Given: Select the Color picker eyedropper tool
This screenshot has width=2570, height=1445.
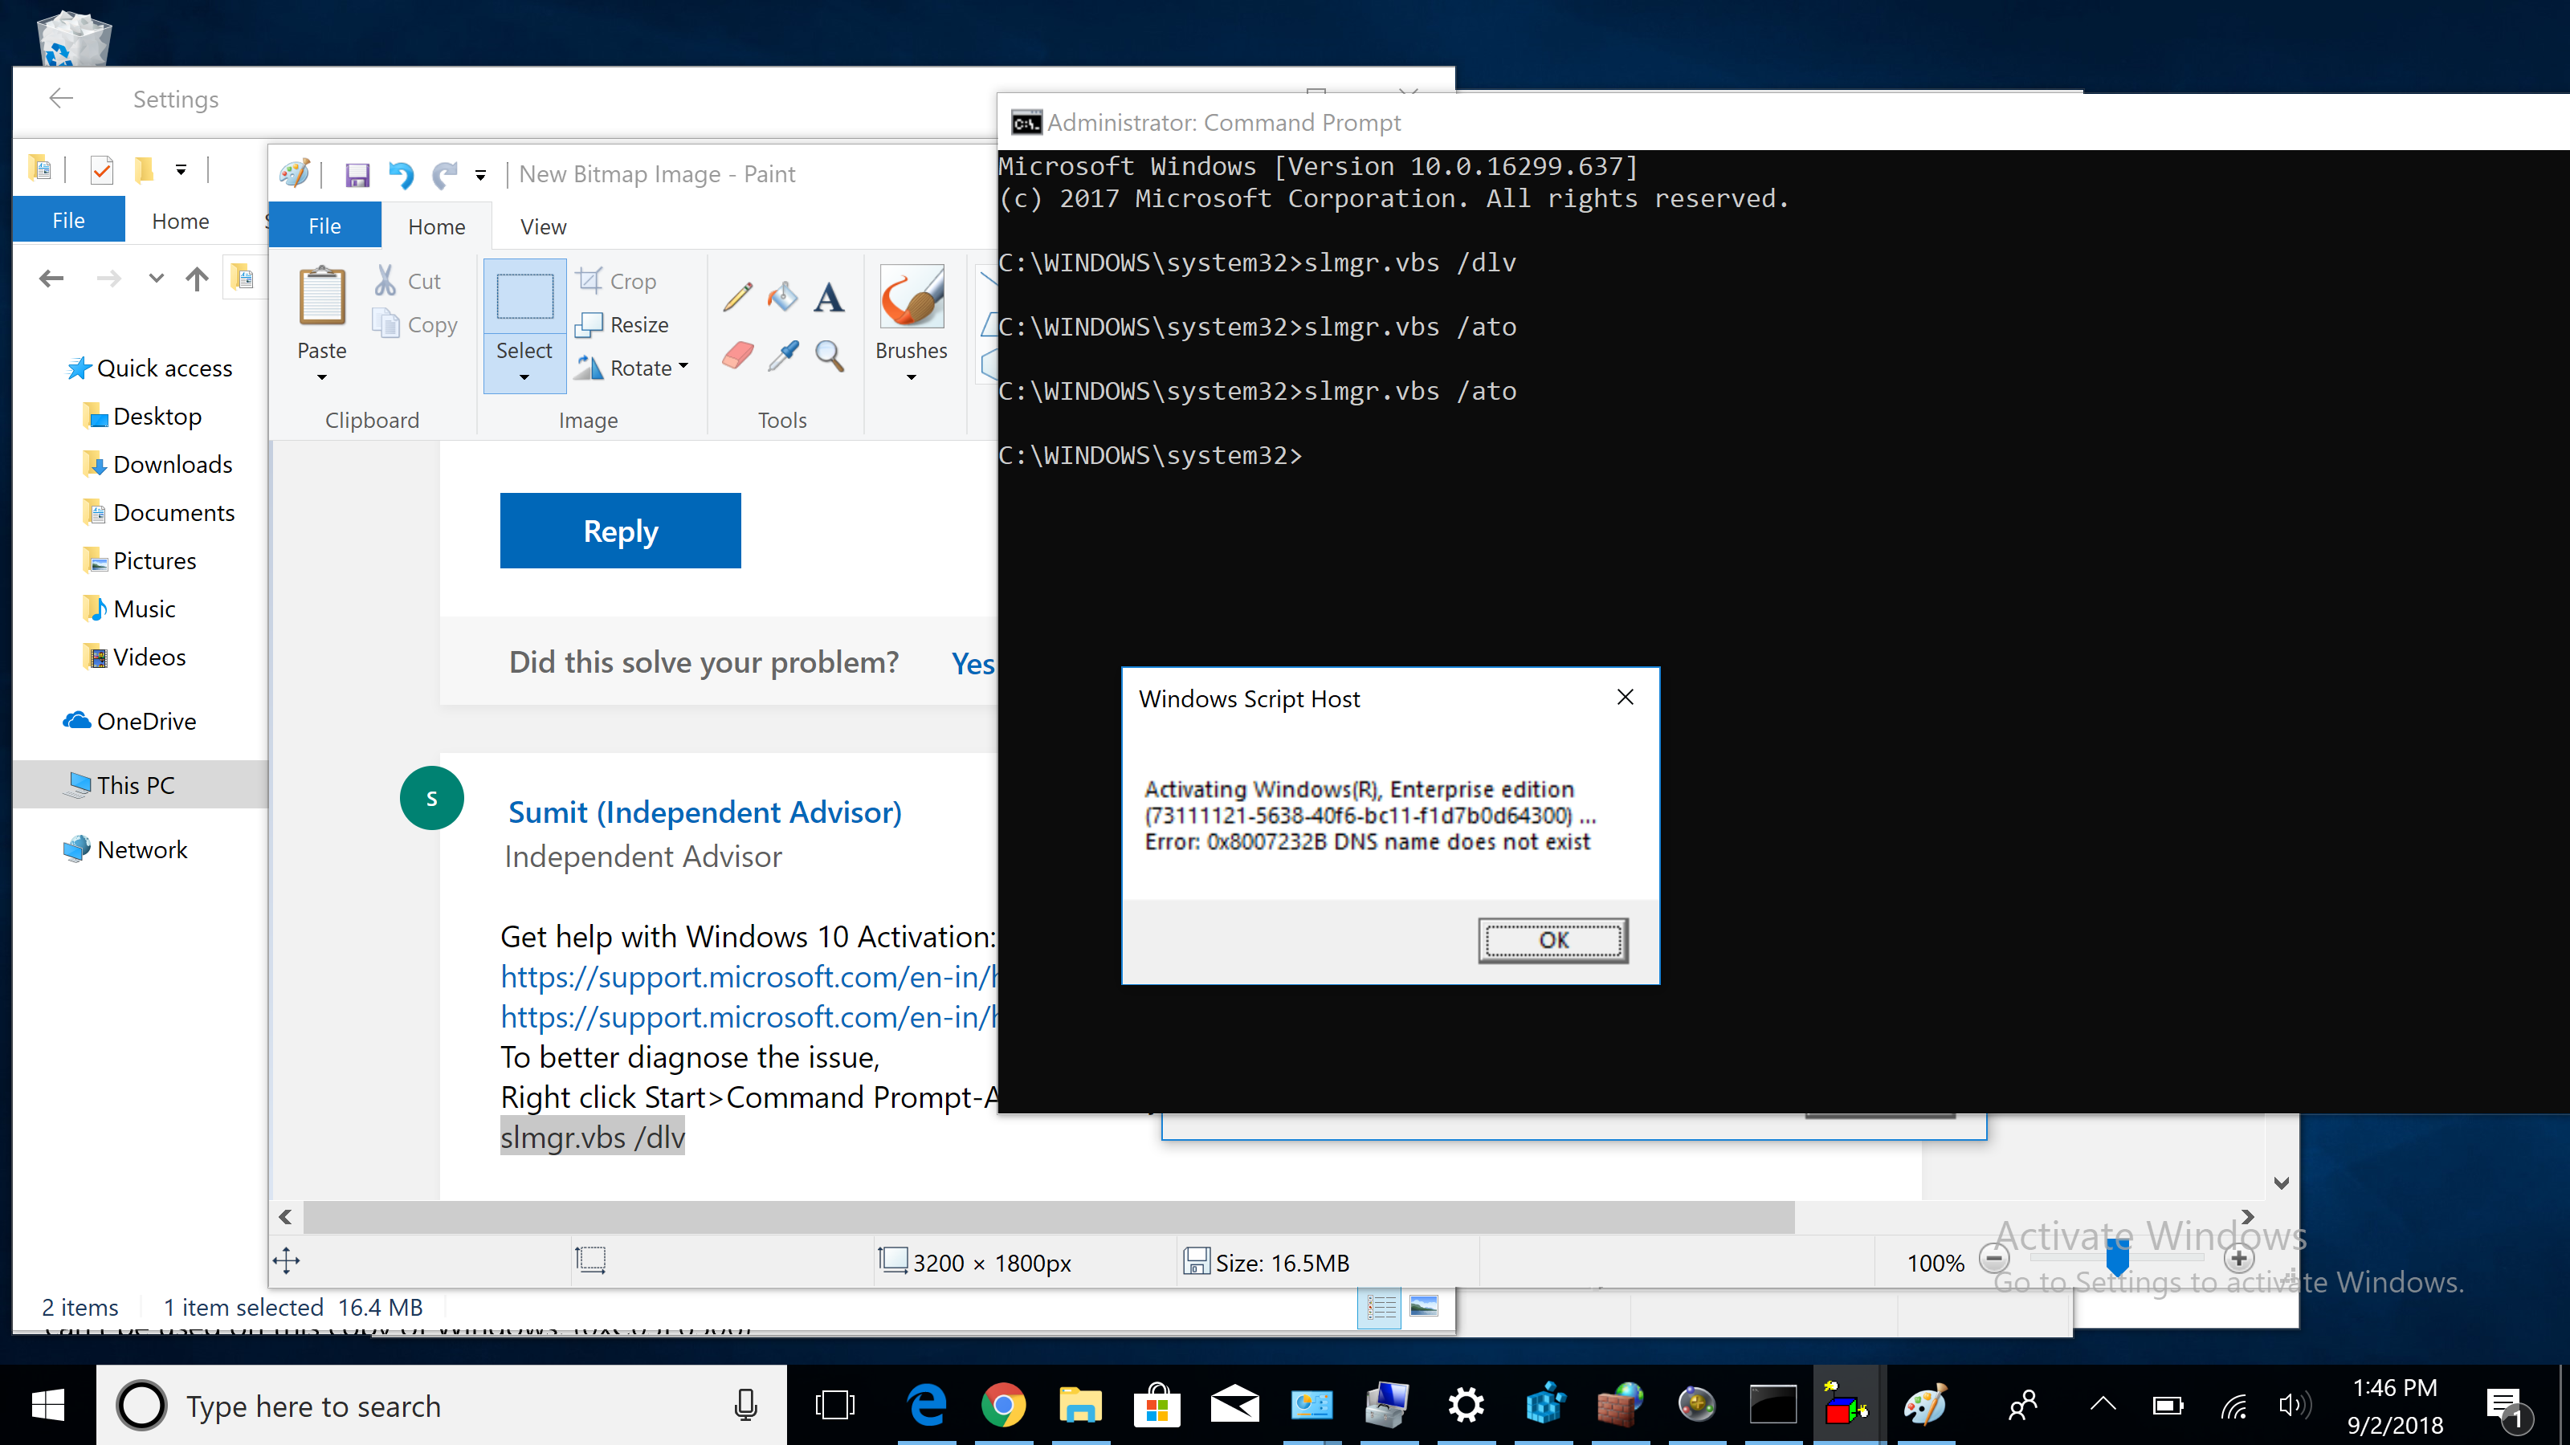Looking at the screenshot, I should point(783,355).
